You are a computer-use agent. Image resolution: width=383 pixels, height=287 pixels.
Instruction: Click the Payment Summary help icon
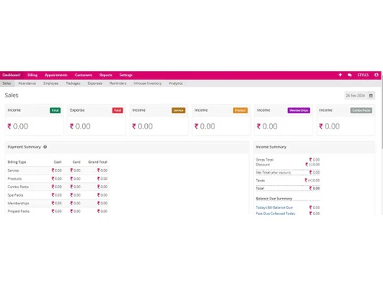45,147
